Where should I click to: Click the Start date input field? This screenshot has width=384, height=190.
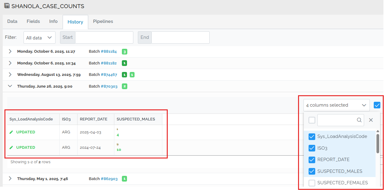coord(104,37)
